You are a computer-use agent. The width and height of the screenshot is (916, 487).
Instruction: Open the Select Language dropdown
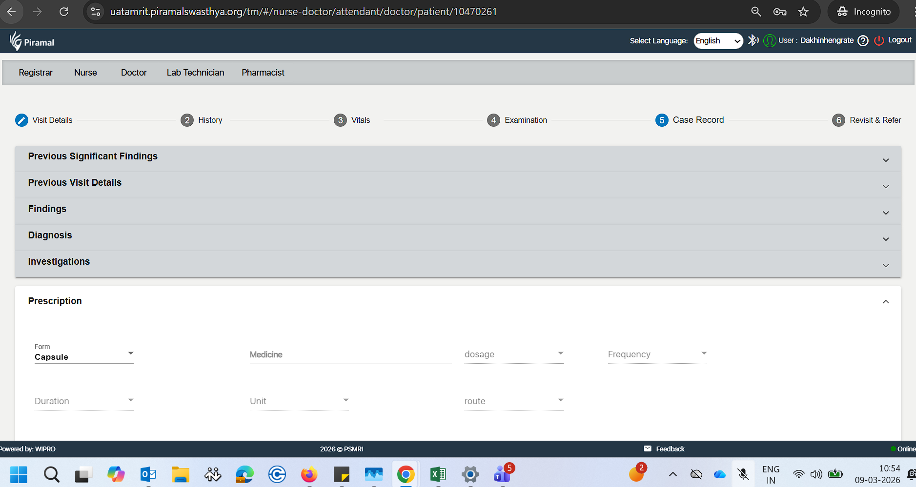[x=718, y=41]
